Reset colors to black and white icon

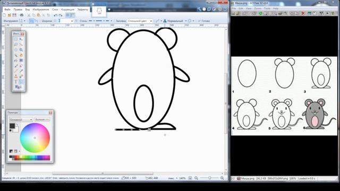11,131
